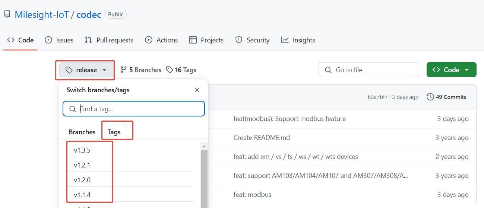Click the Code tab angle-brackets icon

11,40
